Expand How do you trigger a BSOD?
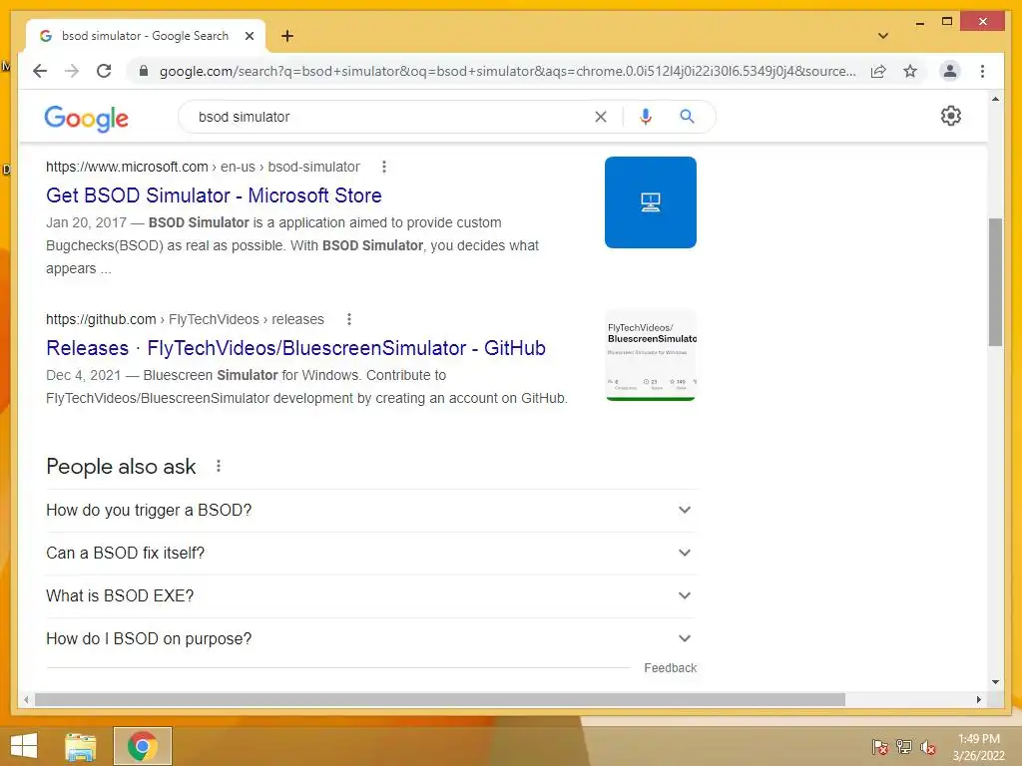Image resolution: width=1022 pixels, height=766 pixels. click(x=371, y=510)
